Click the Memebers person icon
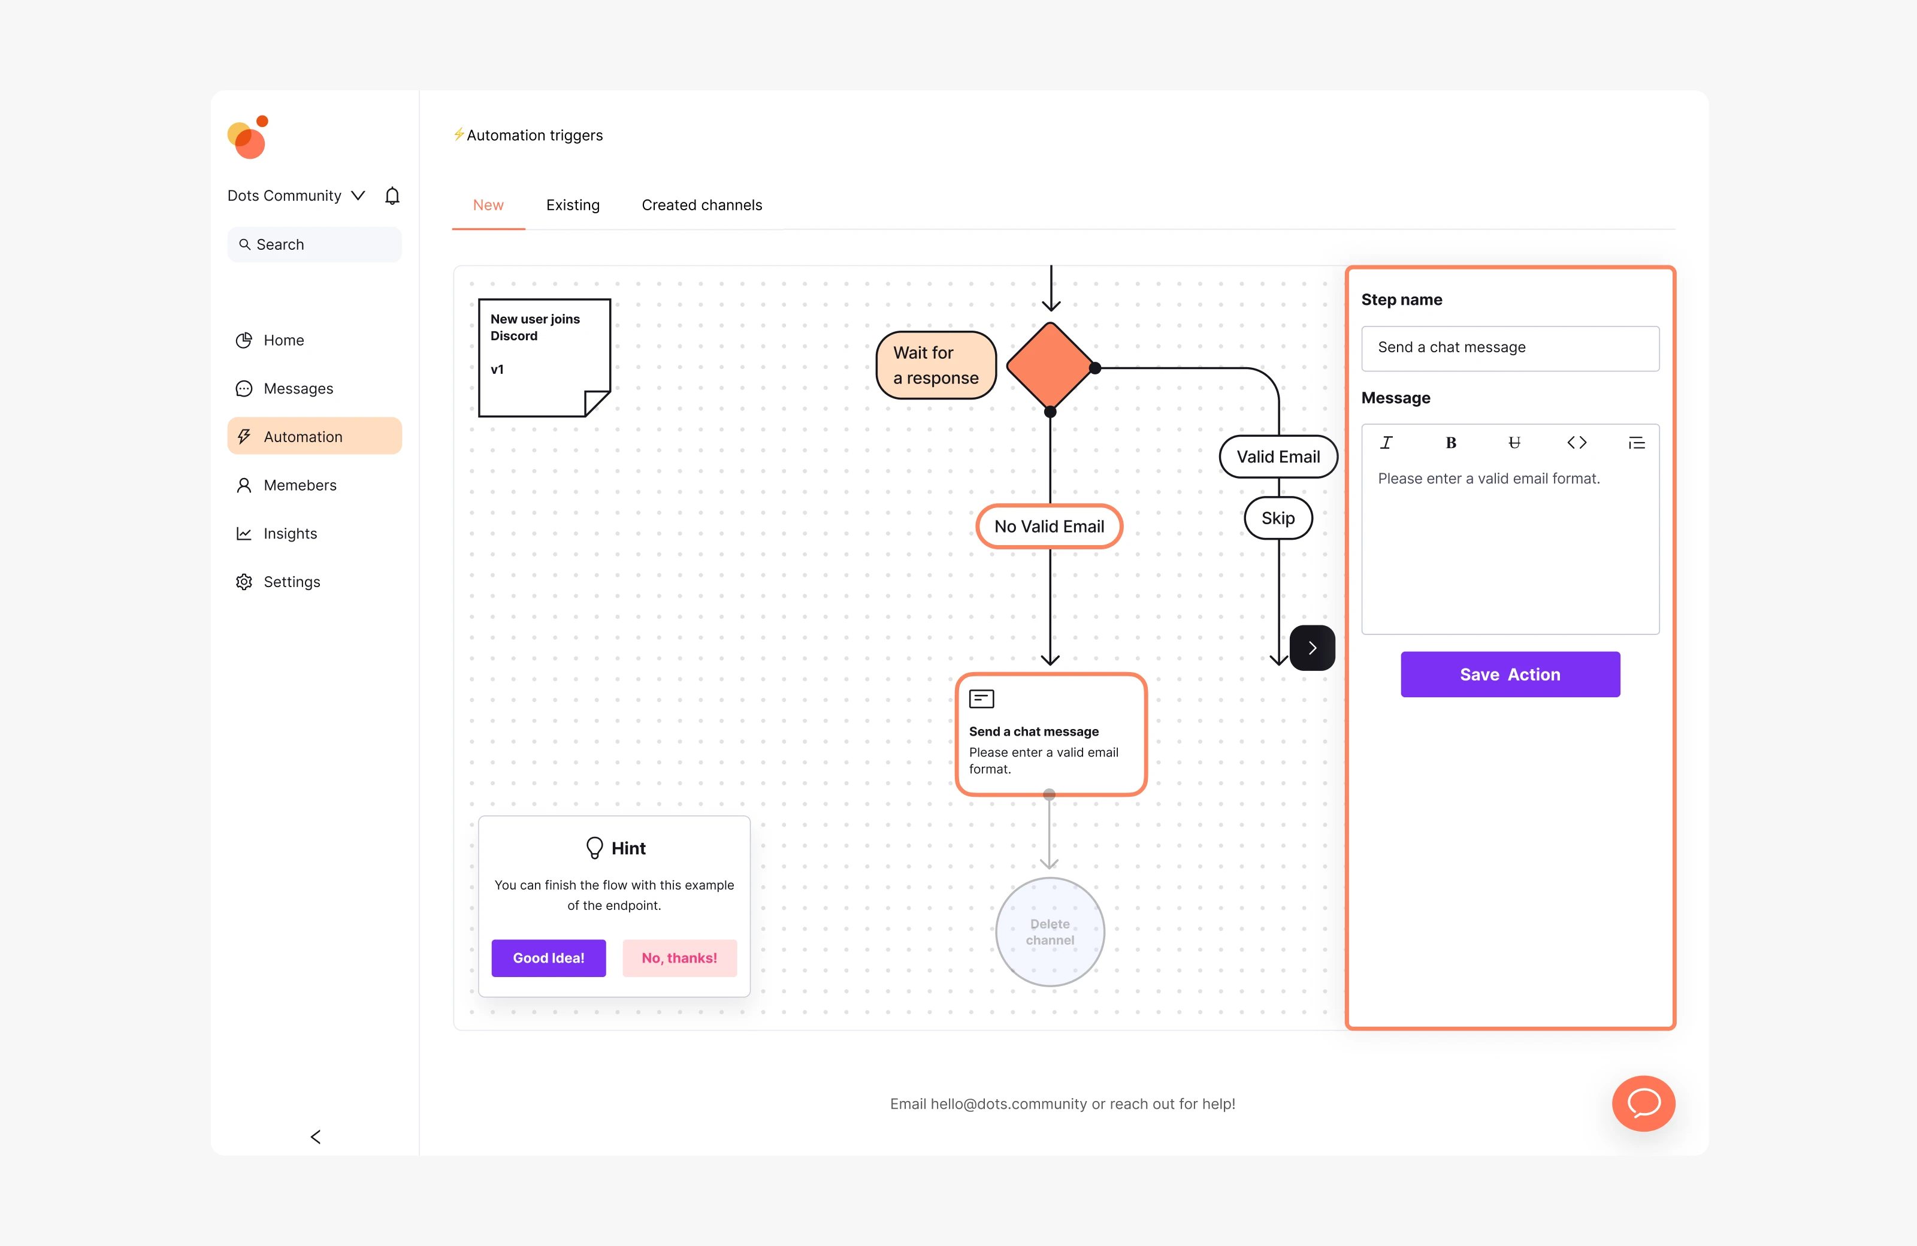Screen dimensions: 1917x1246 pyautogui.click(x=244, y=485)
